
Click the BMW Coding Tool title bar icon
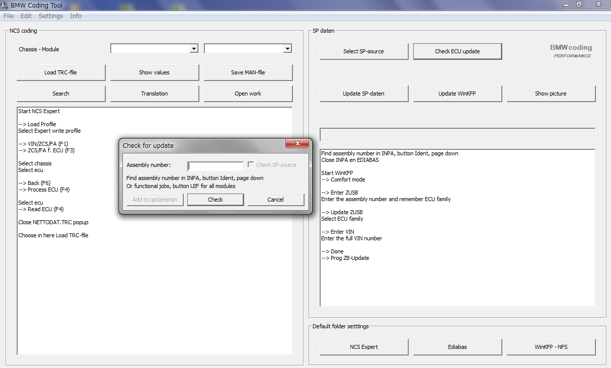click(x=5, y=5)
